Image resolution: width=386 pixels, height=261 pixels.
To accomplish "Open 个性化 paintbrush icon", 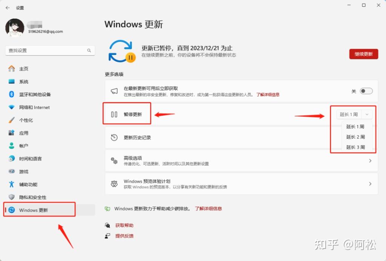I will tap(12, 120).
